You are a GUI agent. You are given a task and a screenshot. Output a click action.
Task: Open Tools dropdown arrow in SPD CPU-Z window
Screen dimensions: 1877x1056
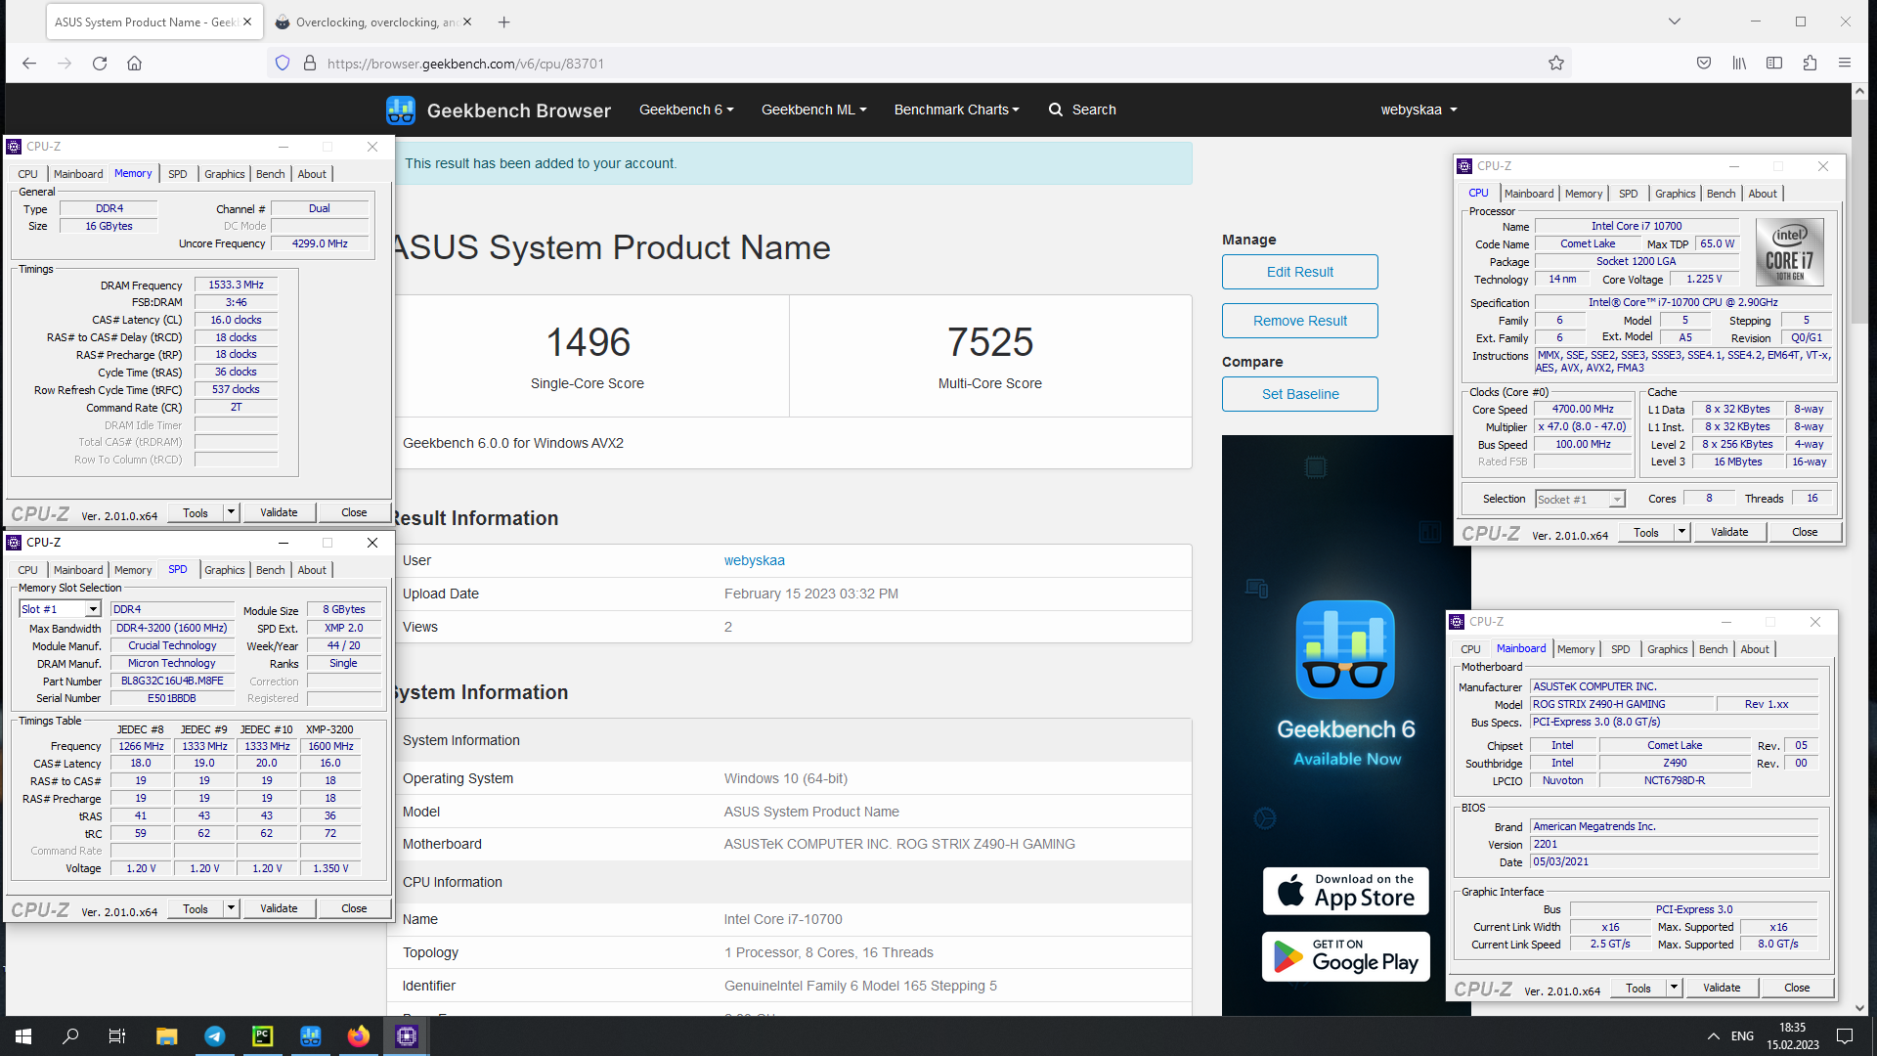coord(231,908)
